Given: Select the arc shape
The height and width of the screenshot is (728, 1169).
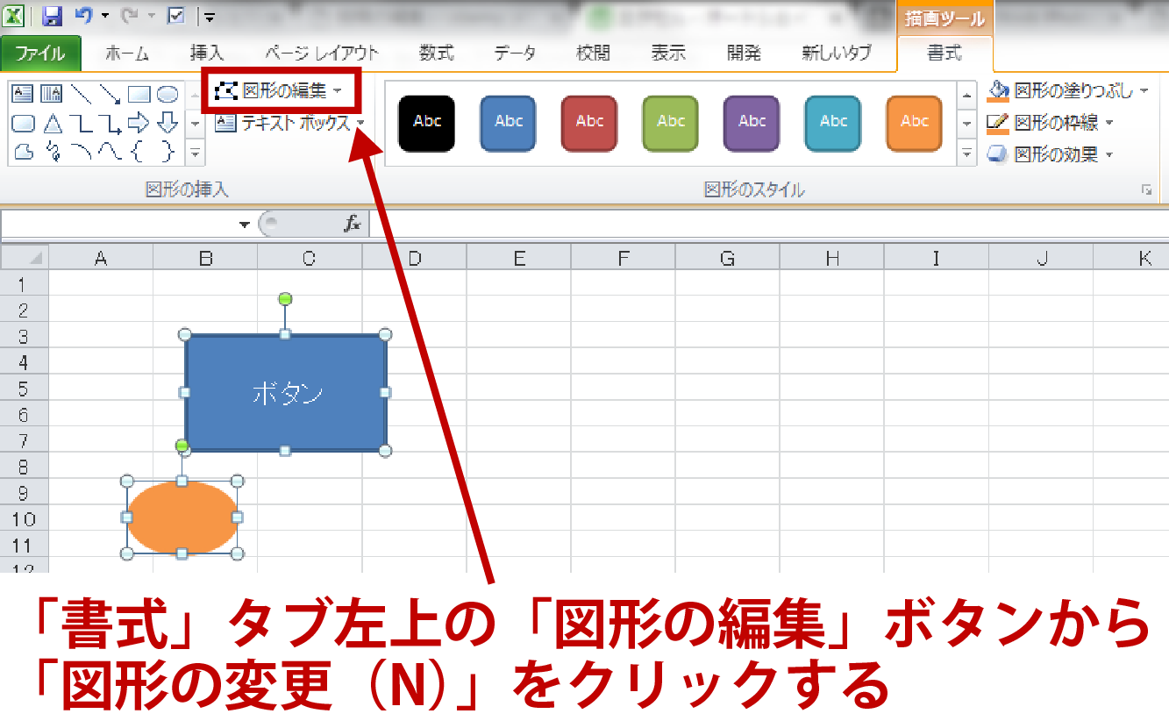Looking at the screenshot, I should coord(81,152).
